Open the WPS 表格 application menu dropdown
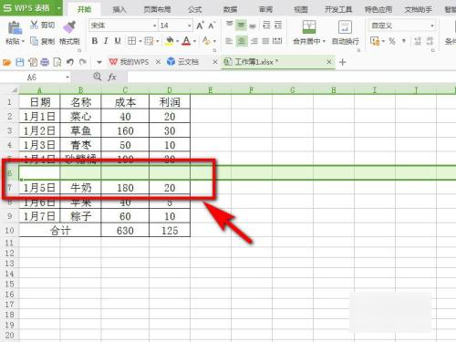The image size is (456, 342). click(58, 8)
